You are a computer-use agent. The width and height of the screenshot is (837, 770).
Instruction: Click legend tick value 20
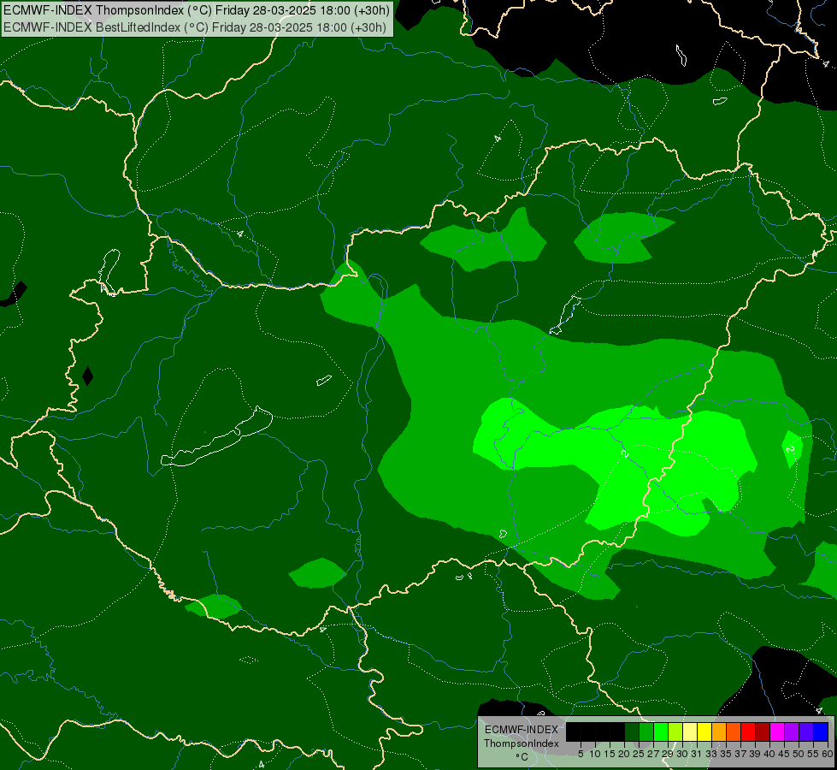coord(624,754)
